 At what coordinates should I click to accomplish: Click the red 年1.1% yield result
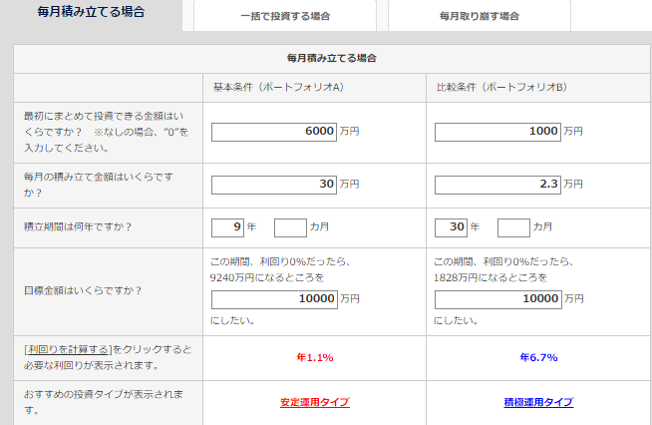(x=315, y=357)
